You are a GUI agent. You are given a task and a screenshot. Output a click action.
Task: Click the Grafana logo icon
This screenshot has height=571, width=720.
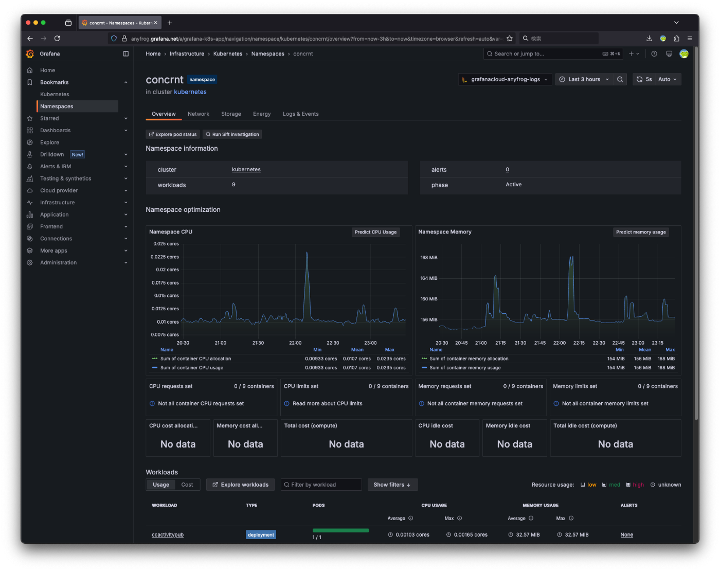point(30,53)
